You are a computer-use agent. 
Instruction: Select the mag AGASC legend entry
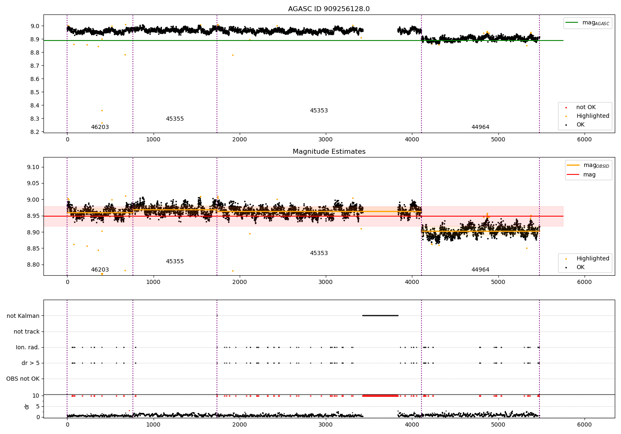tap(587, 23)
